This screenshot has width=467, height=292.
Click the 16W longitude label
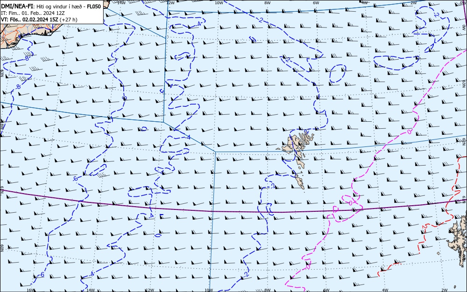[x=31, y=290]
